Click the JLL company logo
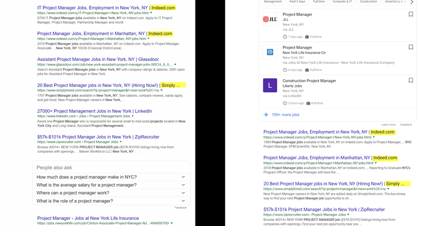The image size is (425, 226). click(x=270, y=20)
